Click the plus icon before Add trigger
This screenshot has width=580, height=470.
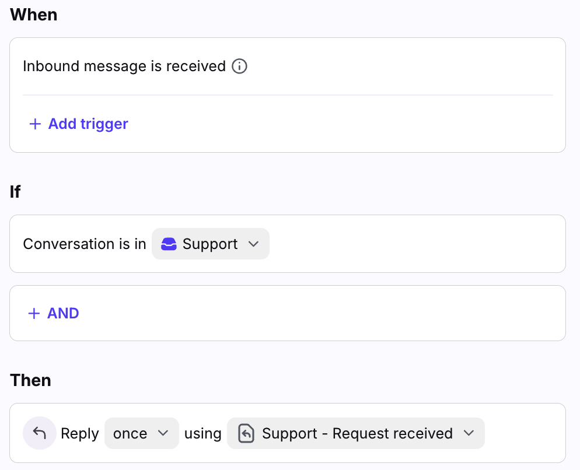tap(35, 124)
